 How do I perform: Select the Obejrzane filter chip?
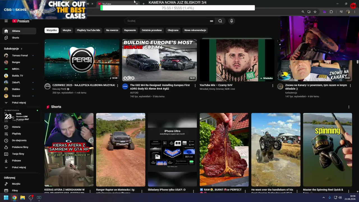[173, 30]
